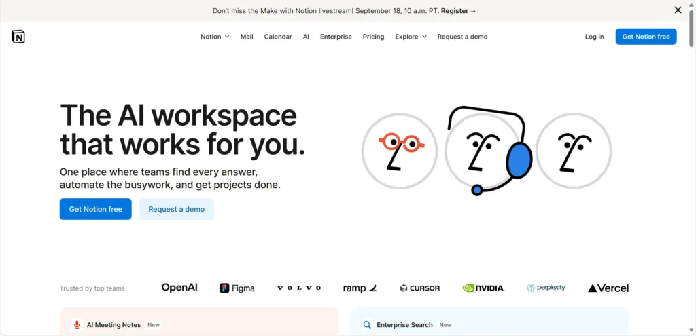The height and width of the screenshot is (336, 696).
Task: Follow the Register link in the banner
Action: coord(458,11)
